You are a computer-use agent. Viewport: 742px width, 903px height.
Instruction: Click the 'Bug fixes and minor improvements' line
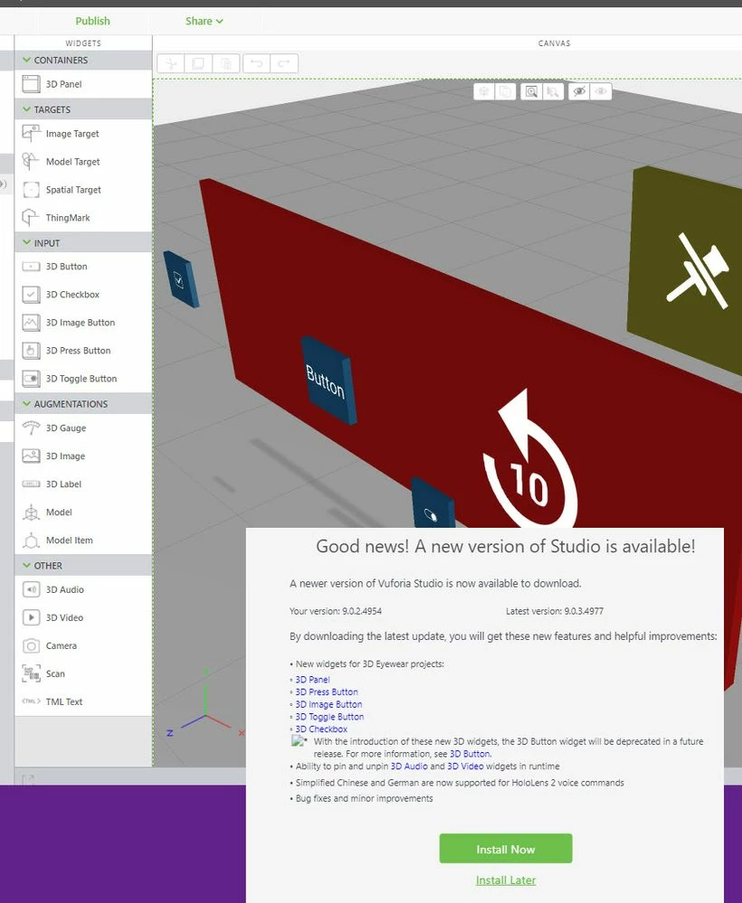click(364, 798)
